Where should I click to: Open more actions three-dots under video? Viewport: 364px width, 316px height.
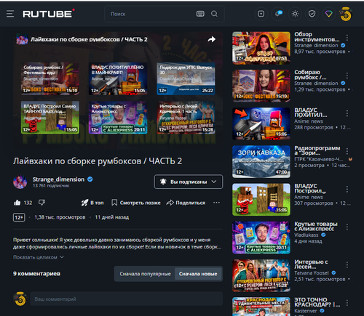(216, 203)
